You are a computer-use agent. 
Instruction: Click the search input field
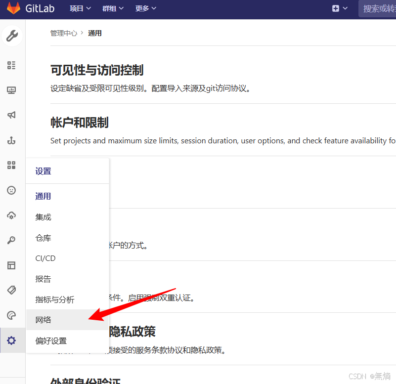tap(378, 8)
